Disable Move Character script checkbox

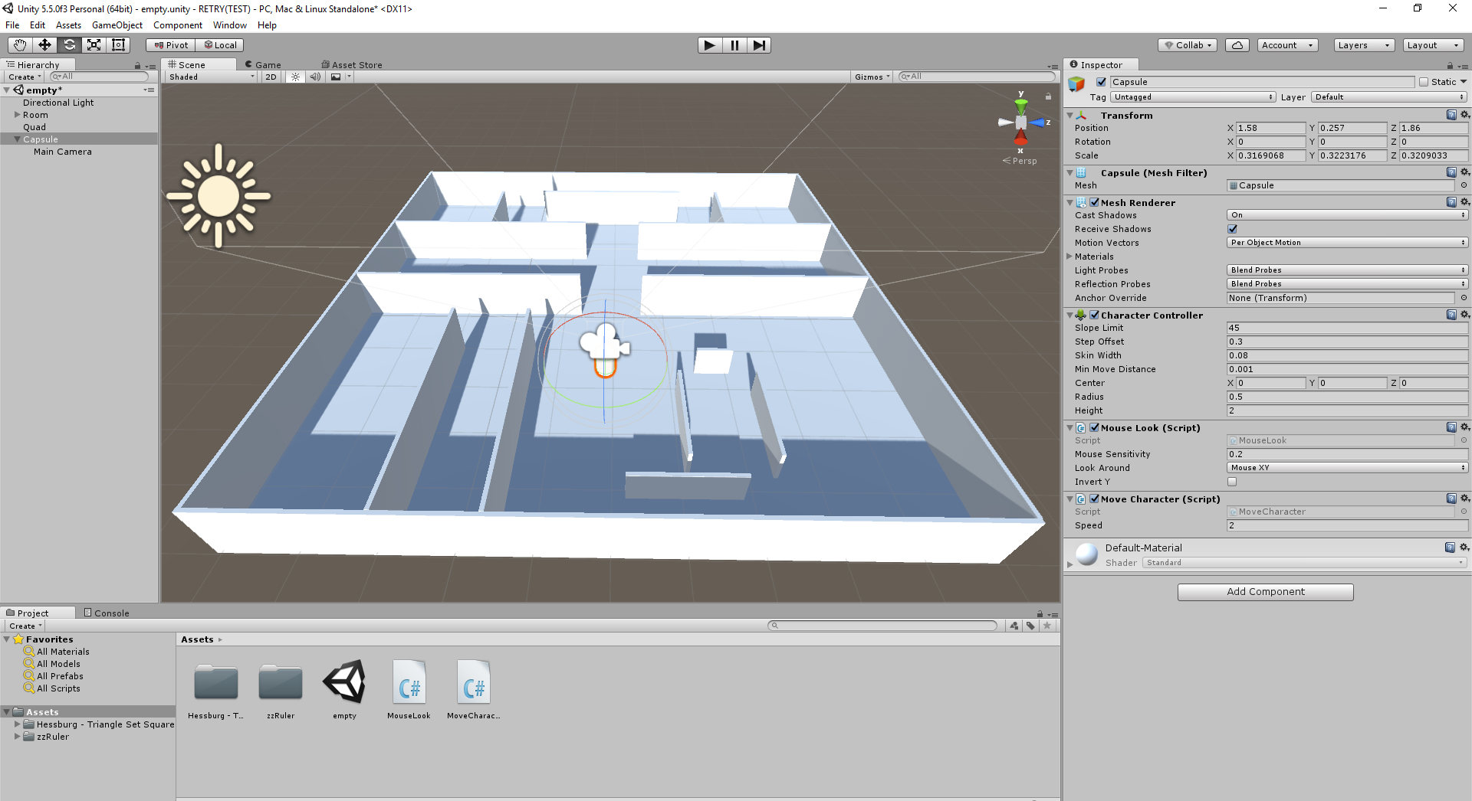(x=1094, y=499)
